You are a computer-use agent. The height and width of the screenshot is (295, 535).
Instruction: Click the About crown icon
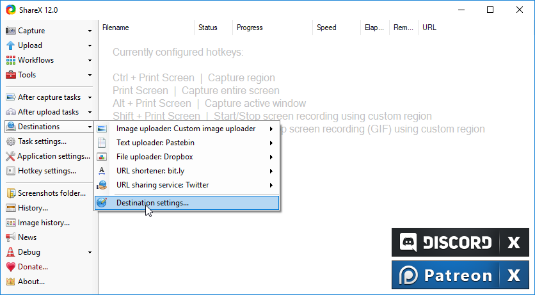[x=11, y=282]
